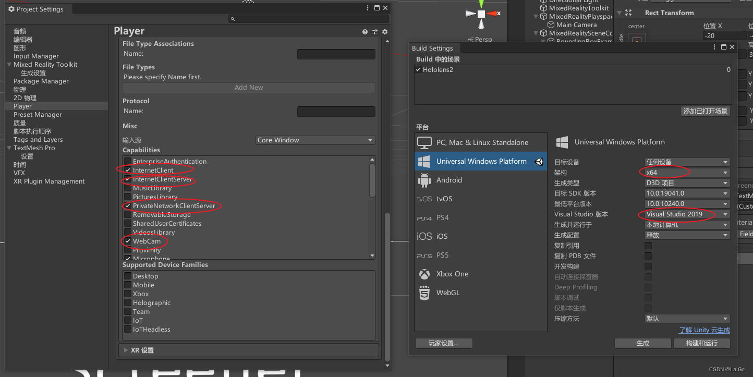Viewport: 753px width, 377px height.
Task: Click 添加已打开场景 button
Action: tap(706, 111)
